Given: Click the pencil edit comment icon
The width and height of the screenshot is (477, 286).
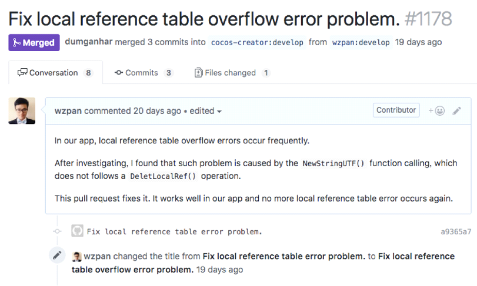Looking at the screenshot, I should coord(457,110).
